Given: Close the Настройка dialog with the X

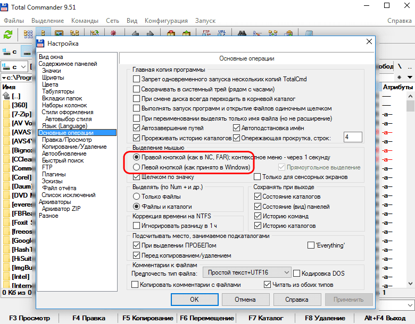Looking at the screenshot, I should point(369,41).
